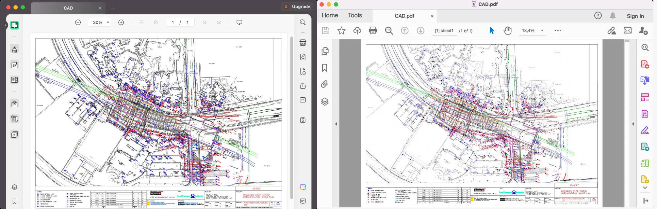Toggle the UPDF reader mode icon
The height and width of the screenshot is (209, 657).
tap(14, 25)
